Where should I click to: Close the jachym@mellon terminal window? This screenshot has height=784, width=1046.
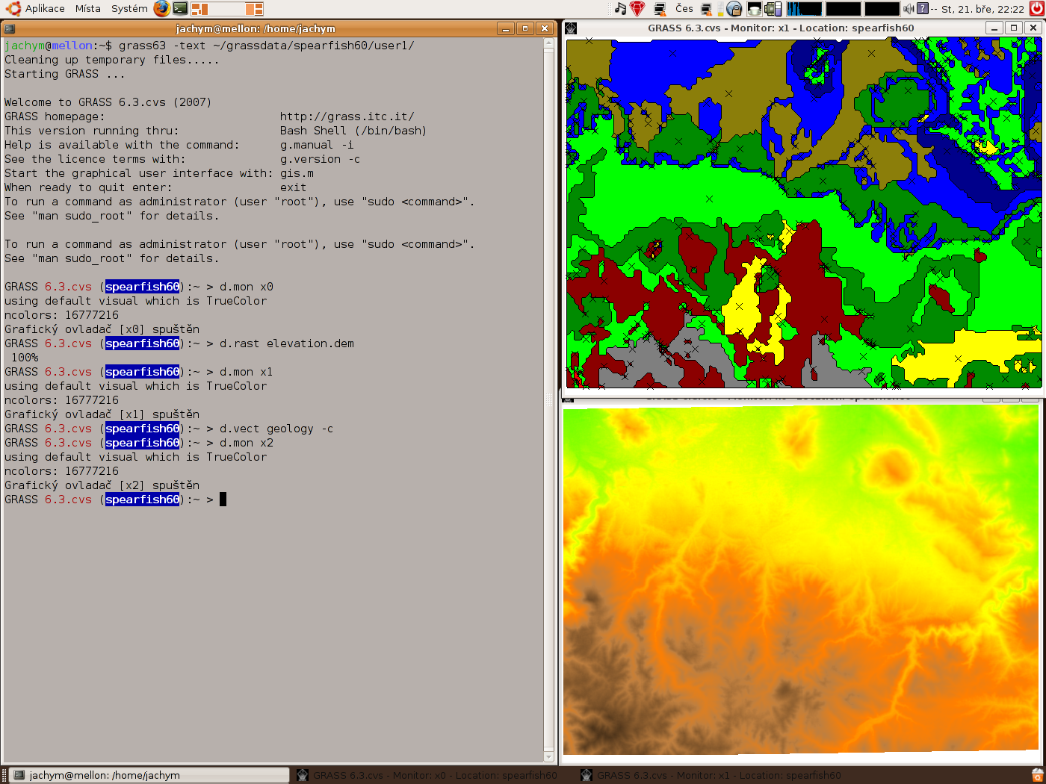coord(545,28)
